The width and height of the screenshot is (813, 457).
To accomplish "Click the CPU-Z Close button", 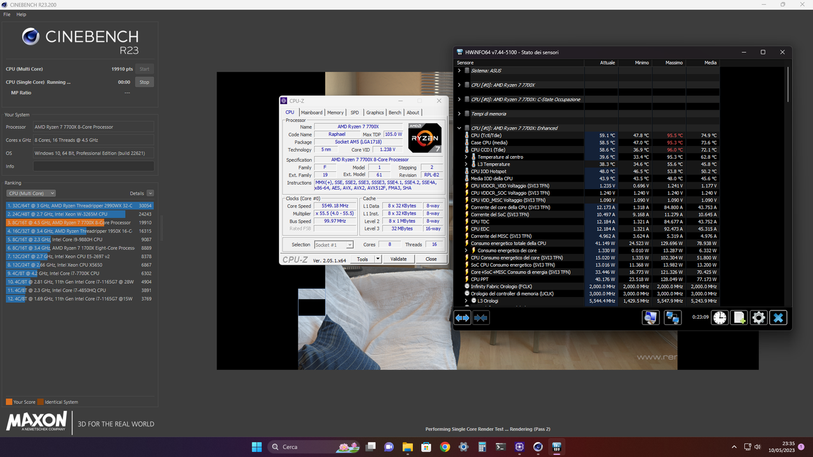I will point(431,259).
